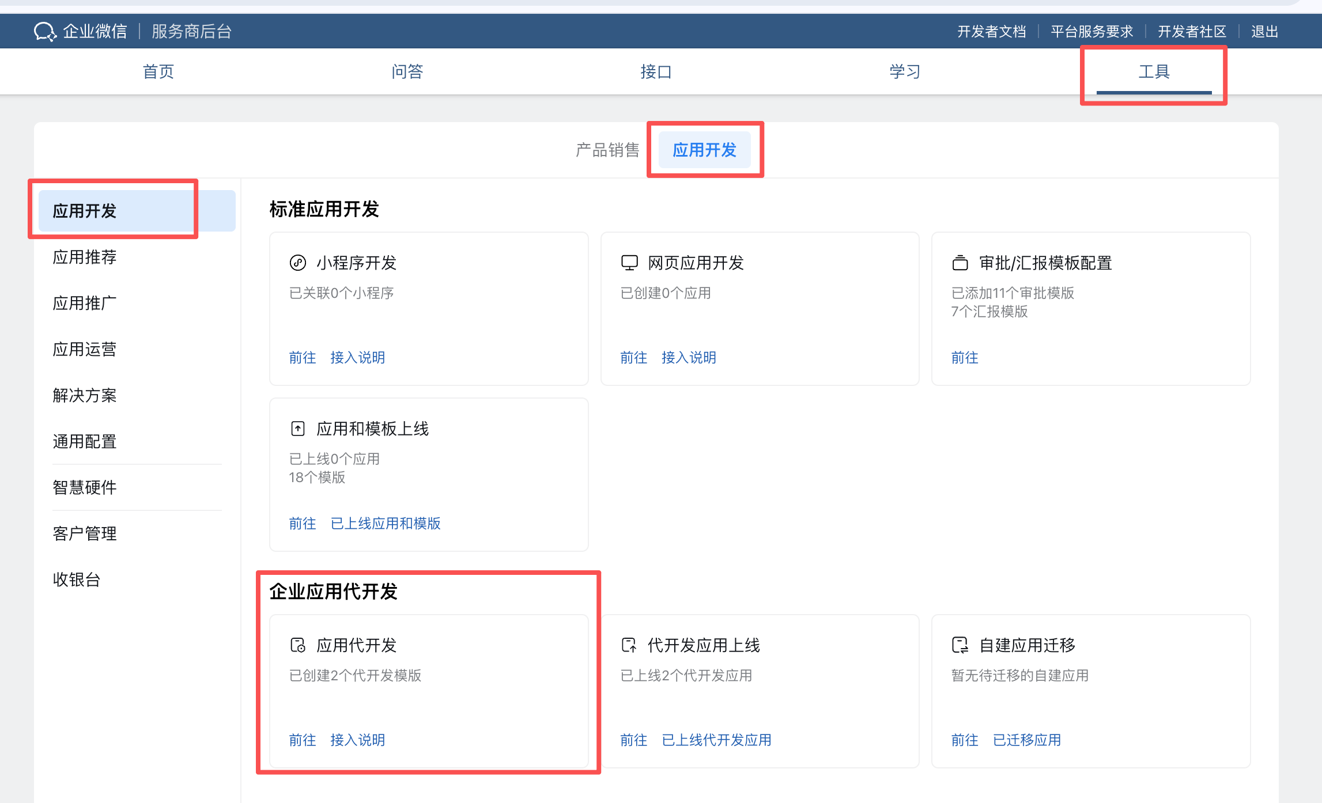
Task: Click the mini program development icon
Action: (297, 263)
